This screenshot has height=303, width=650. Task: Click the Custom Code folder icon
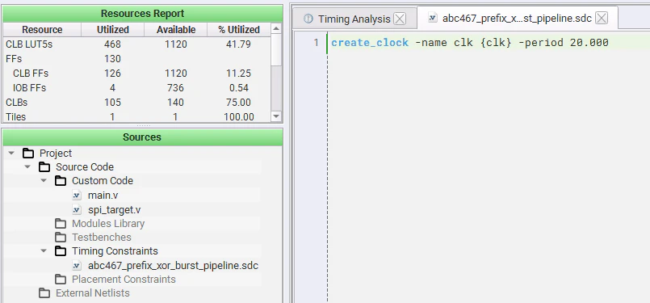(61, 181)
